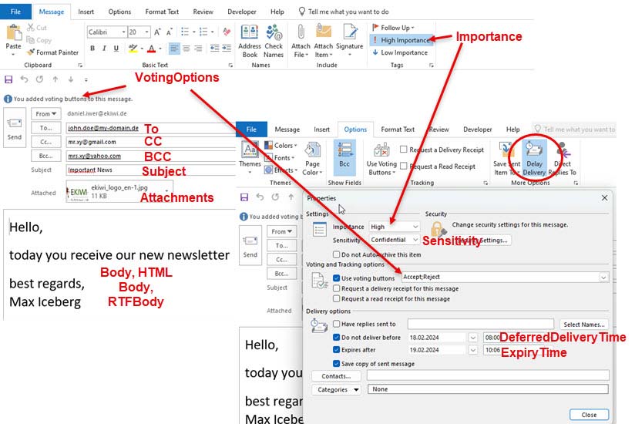Image resolution: width=635 pixels, height=424 pixels.
Task: Open the Importance dropdown set to High
Action: coord(415,227)
